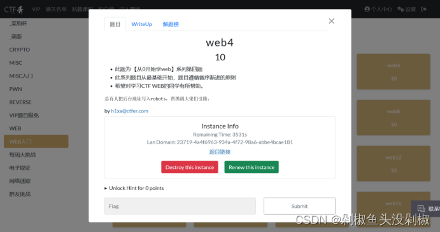This screenshot has height=232, width=440.
Task: Click the robots hint description text
Action: [157, 99]
